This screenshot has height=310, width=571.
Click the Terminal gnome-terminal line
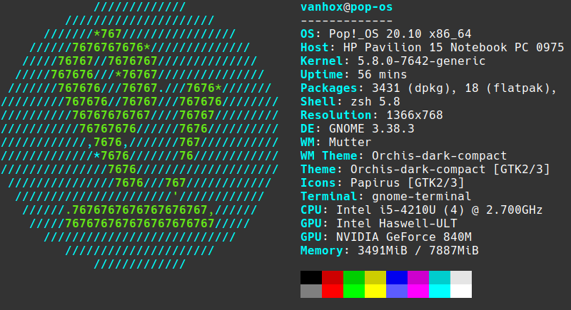point(385,196)
